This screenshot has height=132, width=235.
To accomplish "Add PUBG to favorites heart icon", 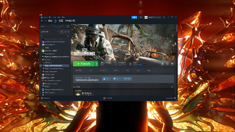I will click(x=172, y=64).
